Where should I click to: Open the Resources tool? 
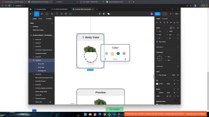pyautogui.click(x=61, y=14)
